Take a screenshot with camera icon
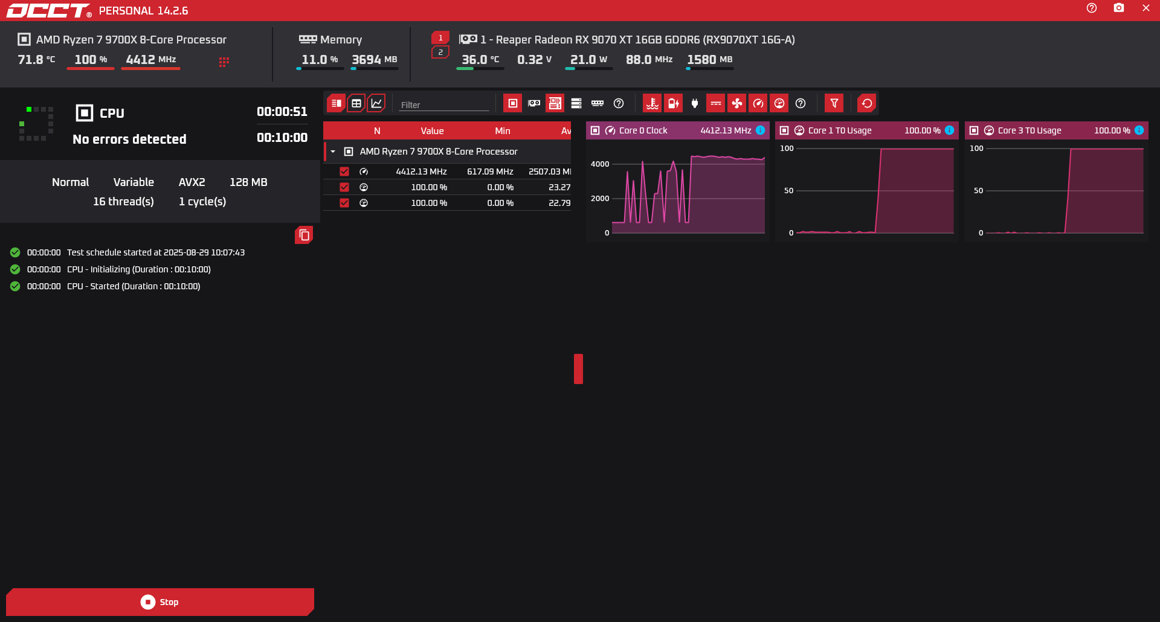 coord(1119,8)
